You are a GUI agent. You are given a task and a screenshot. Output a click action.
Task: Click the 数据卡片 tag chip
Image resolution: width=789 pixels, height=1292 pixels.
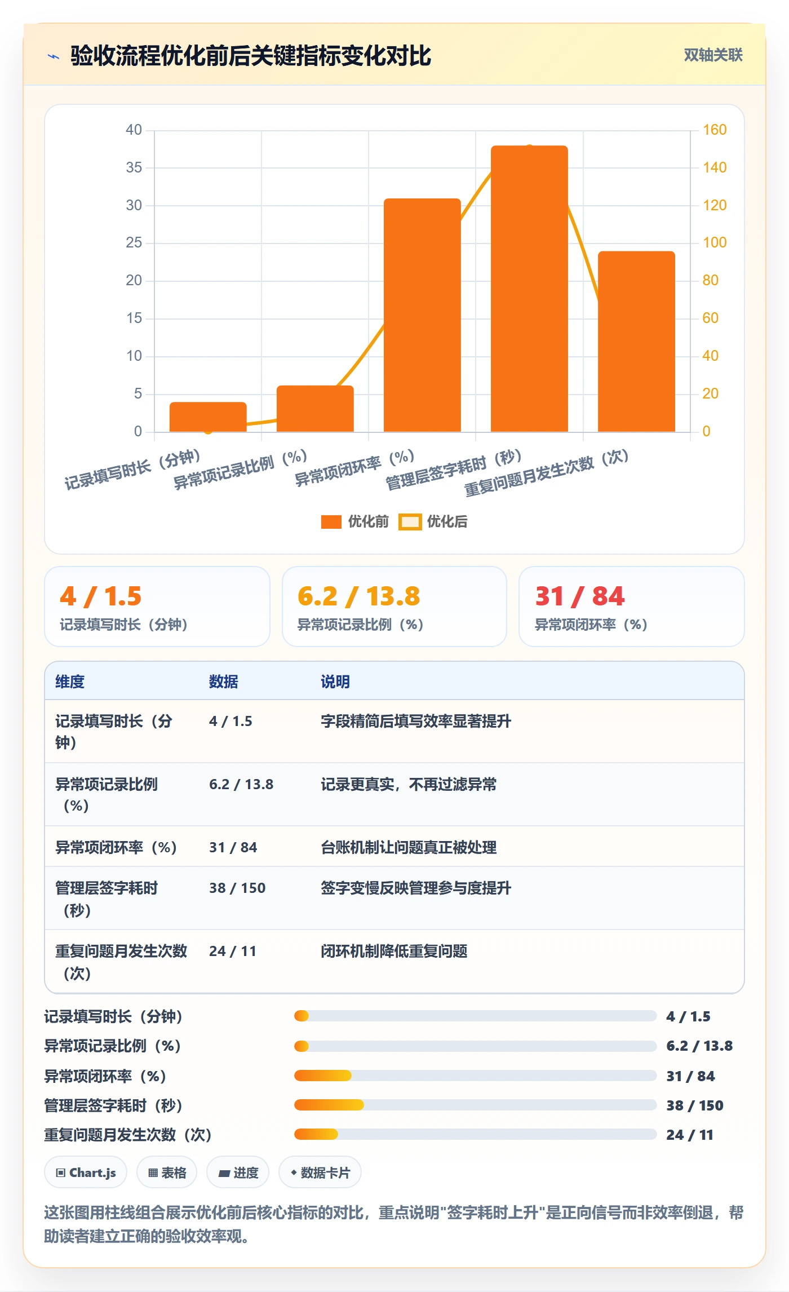click(x=320, y=1172)
